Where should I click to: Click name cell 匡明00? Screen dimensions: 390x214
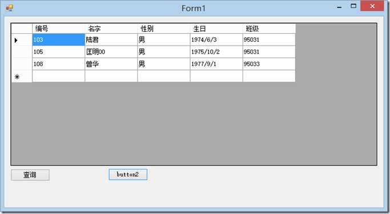[x=111, y=52]
